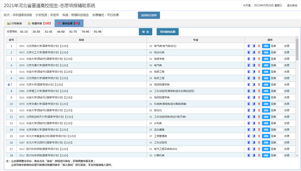Switch to the 收藏列表 tab
Image resolution: width=301 pixels, height=171 pixels.
point(39,23)
